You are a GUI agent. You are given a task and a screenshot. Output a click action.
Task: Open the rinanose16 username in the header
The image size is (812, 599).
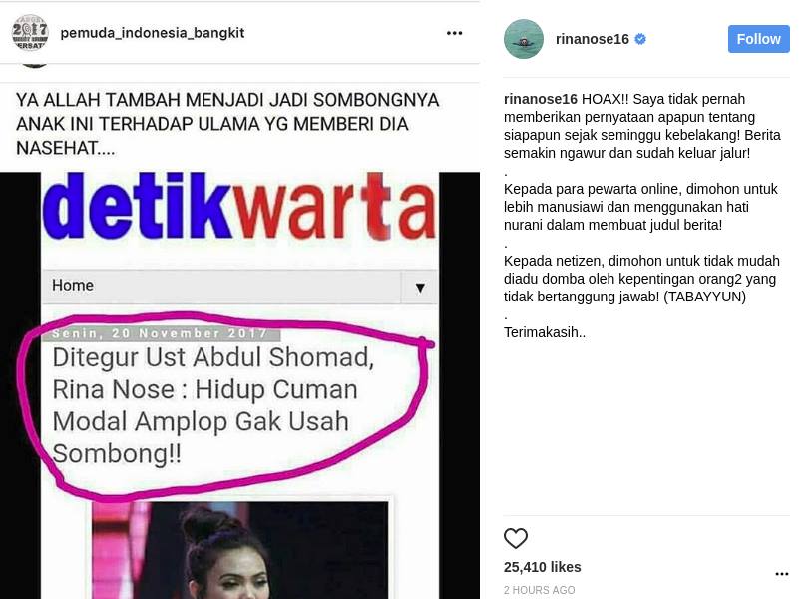pos(592,39)
